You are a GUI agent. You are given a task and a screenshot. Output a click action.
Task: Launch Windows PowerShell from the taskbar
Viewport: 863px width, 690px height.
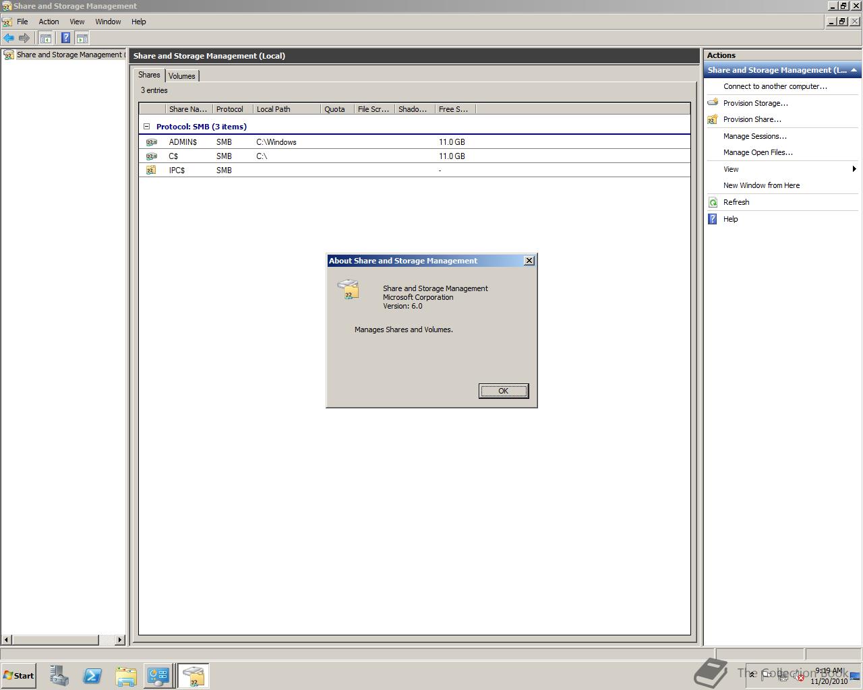(92, 676)
